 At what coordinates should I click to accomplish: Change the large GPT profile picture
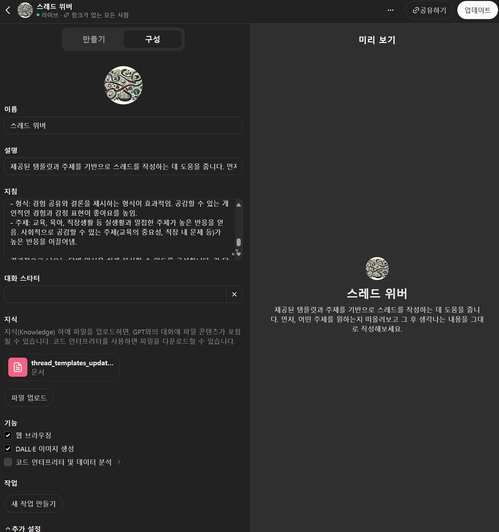[x=123, y=85]
